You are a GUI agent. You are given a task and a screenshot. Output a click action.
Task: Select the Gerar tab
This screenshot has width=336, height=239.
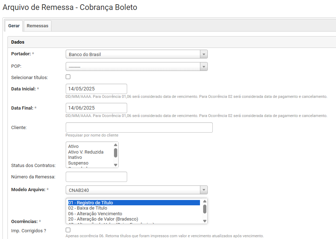tap(14, 26)
